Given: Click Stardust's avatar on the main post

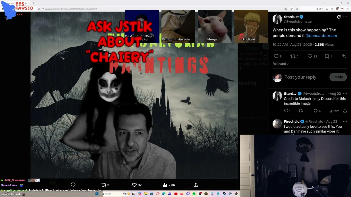Looking at the screenshot, I should pos(277,19).
